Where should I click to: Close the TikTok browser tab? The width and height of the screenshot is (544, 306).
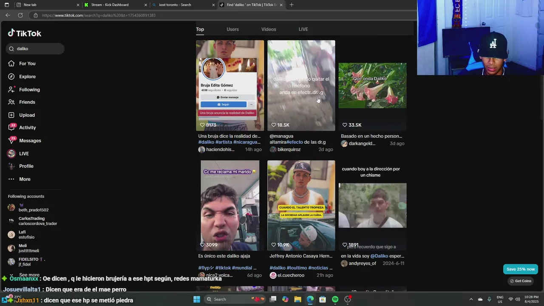[x=281, y=5]
